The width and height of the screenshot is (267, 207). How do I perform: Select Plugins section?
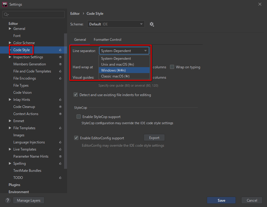coord(15,185)
